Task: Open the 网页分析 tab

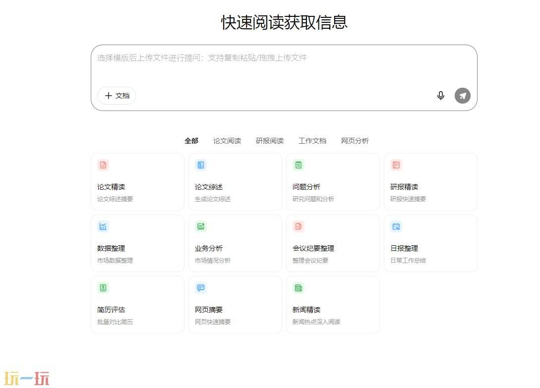Action: coord(355,141)
